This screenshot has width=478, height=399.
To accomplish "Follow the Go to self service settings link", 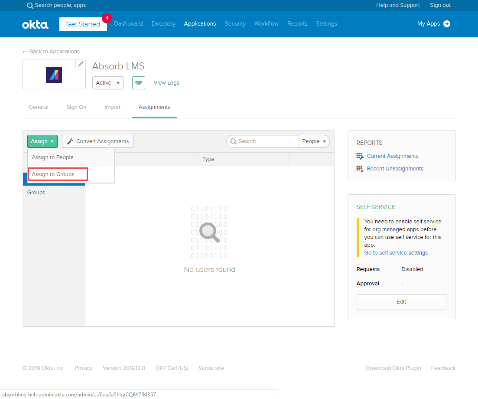I will point(396,253).
